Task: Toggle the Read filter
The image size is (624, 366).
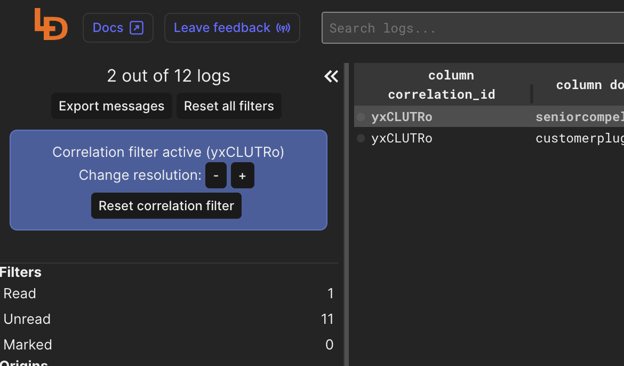Action: tap(169, 293)
